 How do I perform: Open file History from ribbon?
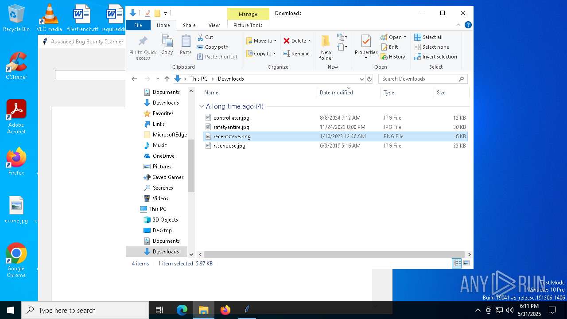pyautogui.click(x=393, y=57)
